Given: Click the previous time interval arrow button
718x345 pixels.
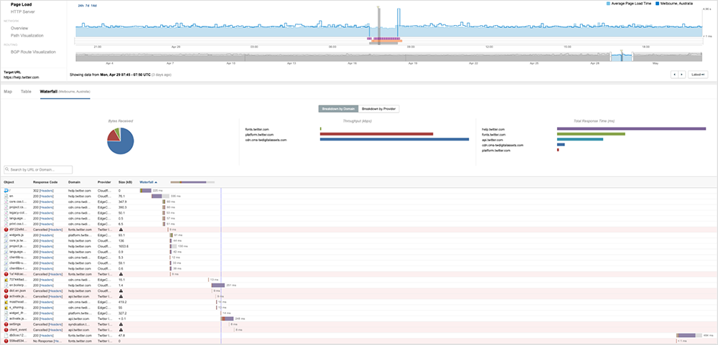Looking at the screenshot, I should coord(674,75).
